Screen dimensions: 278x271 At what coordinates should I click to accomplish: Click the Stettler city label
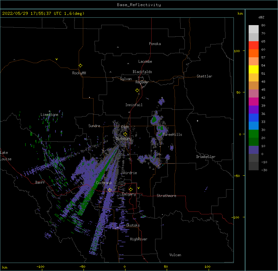coord(204,76)
